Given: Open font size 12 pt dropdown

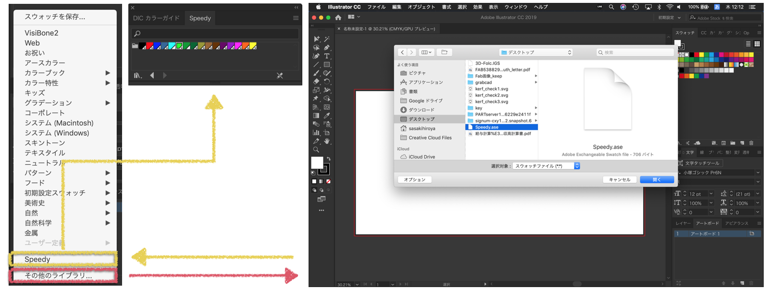Looking at the screenshot, I should pos(711,194).
